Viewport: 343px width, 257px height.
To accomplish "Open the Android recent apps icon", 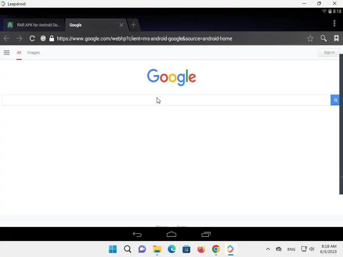I will point(206,234).
